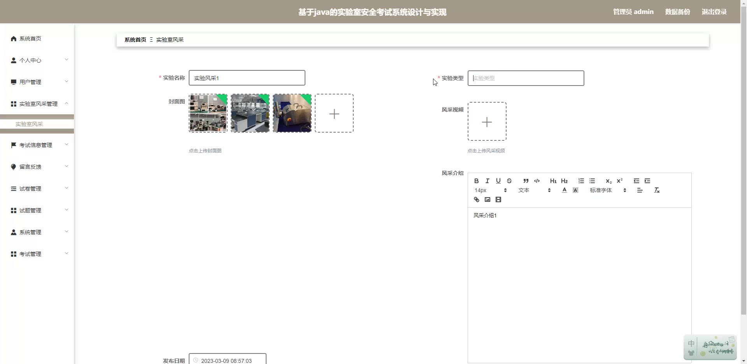The width and height of the screenshot is (747, 364).
Task: Clear text formatting
Action: (x=657, y=190)
